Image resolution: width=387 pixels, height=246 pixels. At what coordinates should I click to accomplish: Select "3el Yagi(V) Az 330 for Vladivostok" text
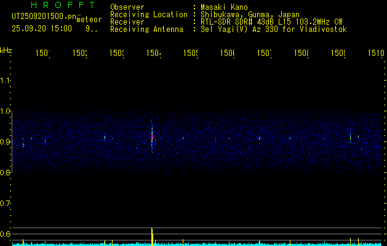click(274, 30)
